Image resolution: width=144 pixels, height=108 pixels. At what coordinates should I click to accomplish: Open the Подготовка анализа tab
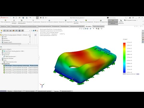(x=98, y=26)
